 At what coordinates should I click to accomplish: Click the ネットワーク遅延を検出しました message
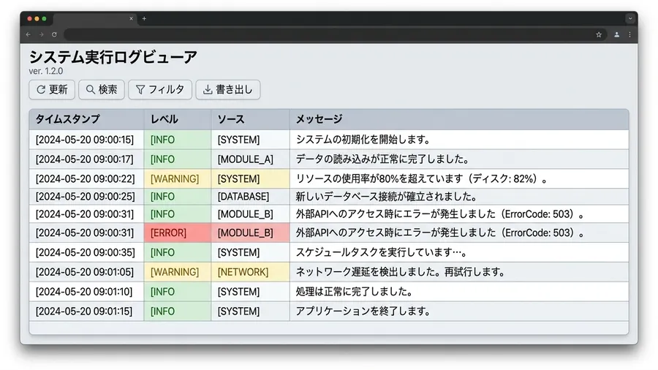tap(401, 272)
